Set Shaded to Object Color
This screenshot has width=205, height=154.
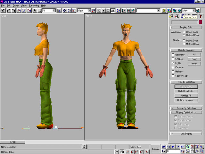point(184,40)
